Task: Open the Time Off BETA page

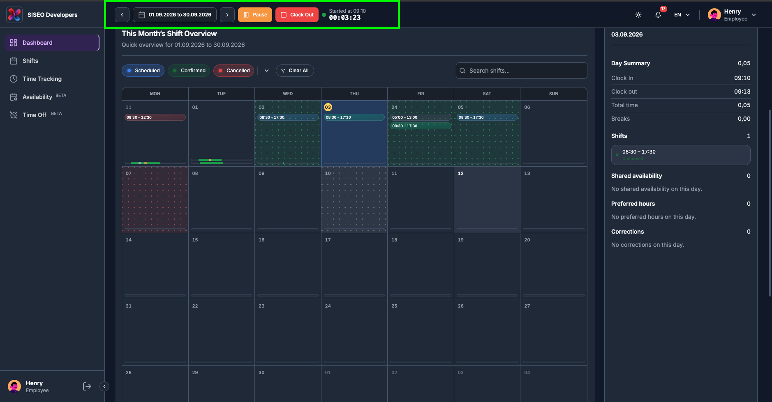Action: click(x=52, y=115)
